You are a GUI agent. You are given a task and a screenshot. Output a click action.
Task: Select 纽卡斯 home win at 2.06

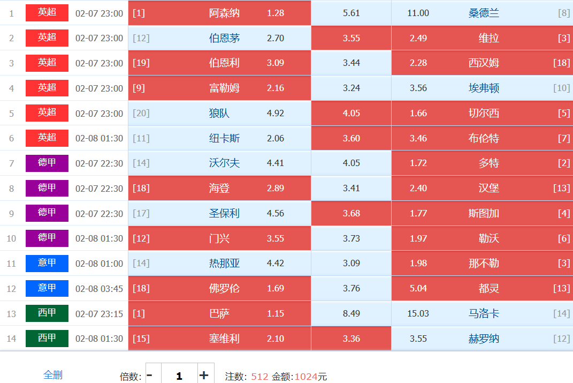(219, 138)
